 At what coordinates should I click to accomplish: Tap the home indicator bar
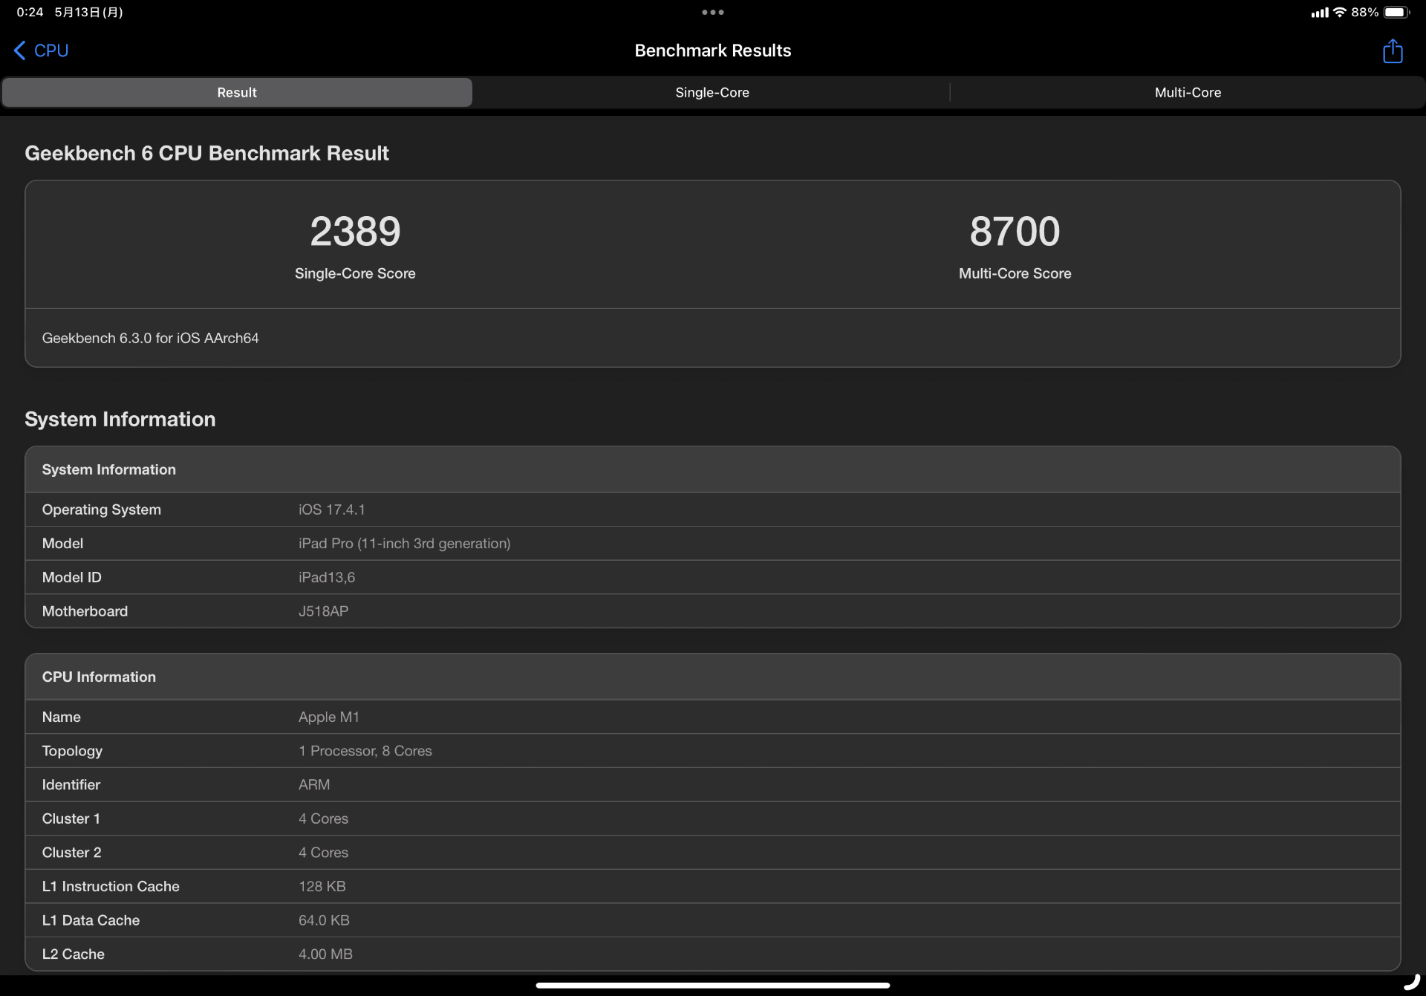(x=712, y=986)
